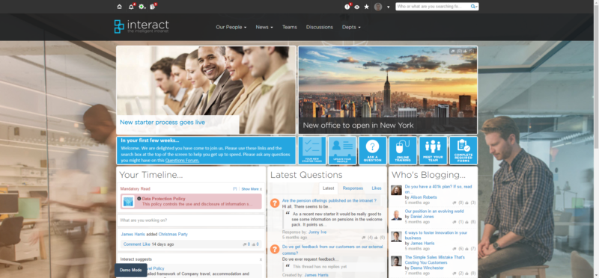
Task: Go to the Home icon in top bar
Action: click(120, 7)
